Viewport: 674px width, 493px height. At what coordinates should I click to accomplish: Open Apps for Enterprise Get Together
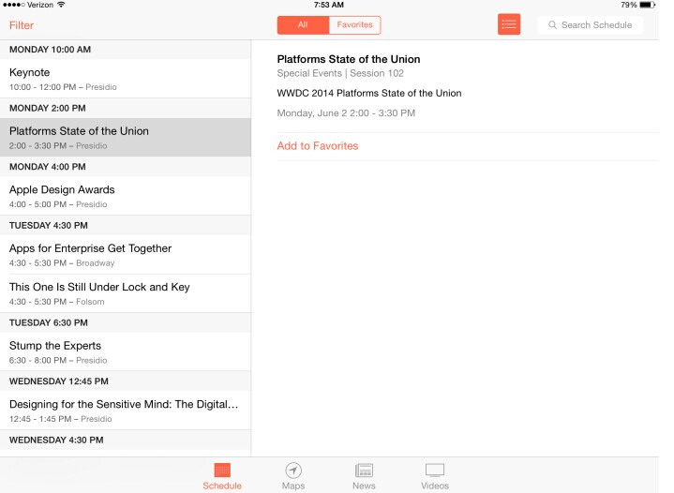126,255
